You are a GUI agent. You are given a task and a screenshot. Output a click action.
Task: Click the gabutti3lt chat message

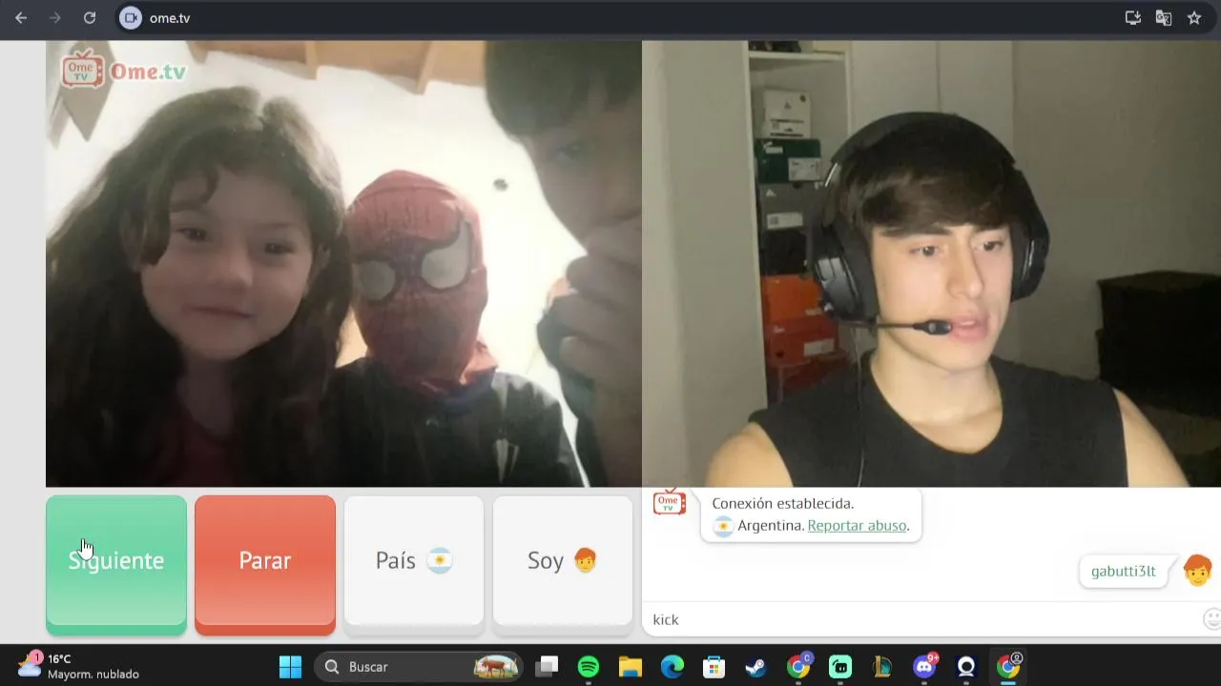[x=1123, y=572]
